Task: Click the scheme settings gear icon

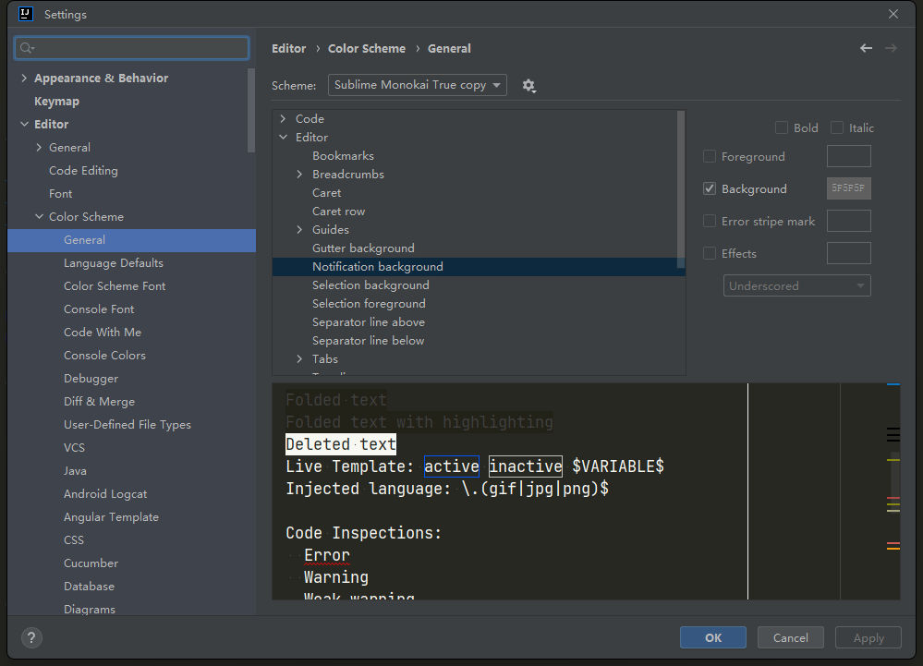Action: click(528, 86)
